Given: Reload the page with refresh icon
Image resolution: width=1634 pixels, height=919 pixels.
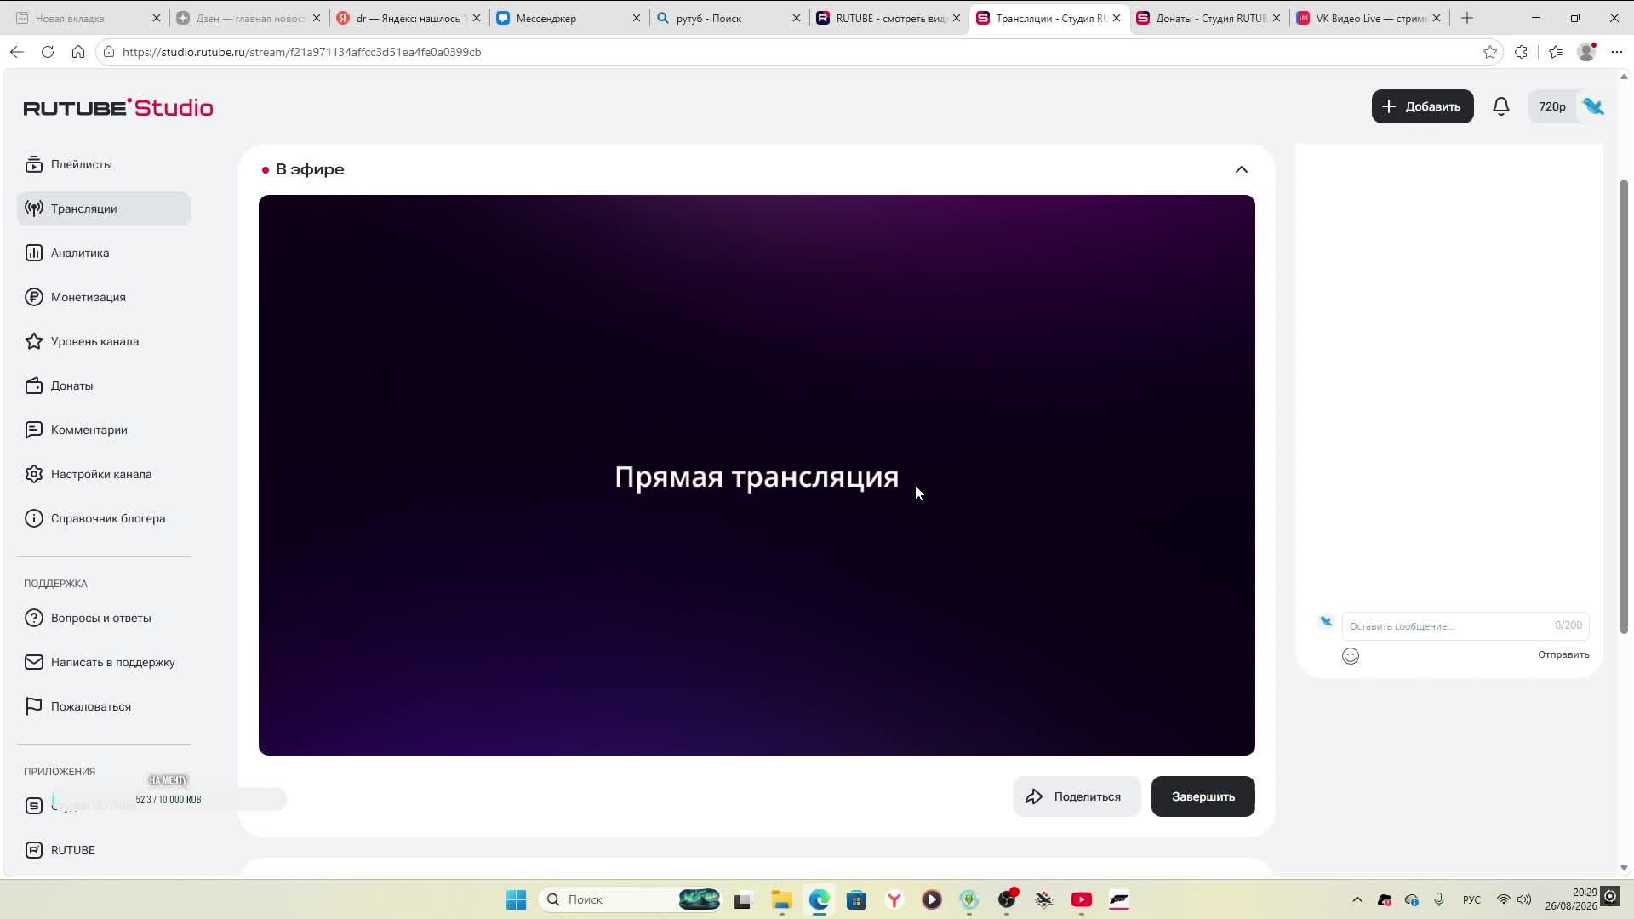Looking at the screenshot, I should [48, 52].
